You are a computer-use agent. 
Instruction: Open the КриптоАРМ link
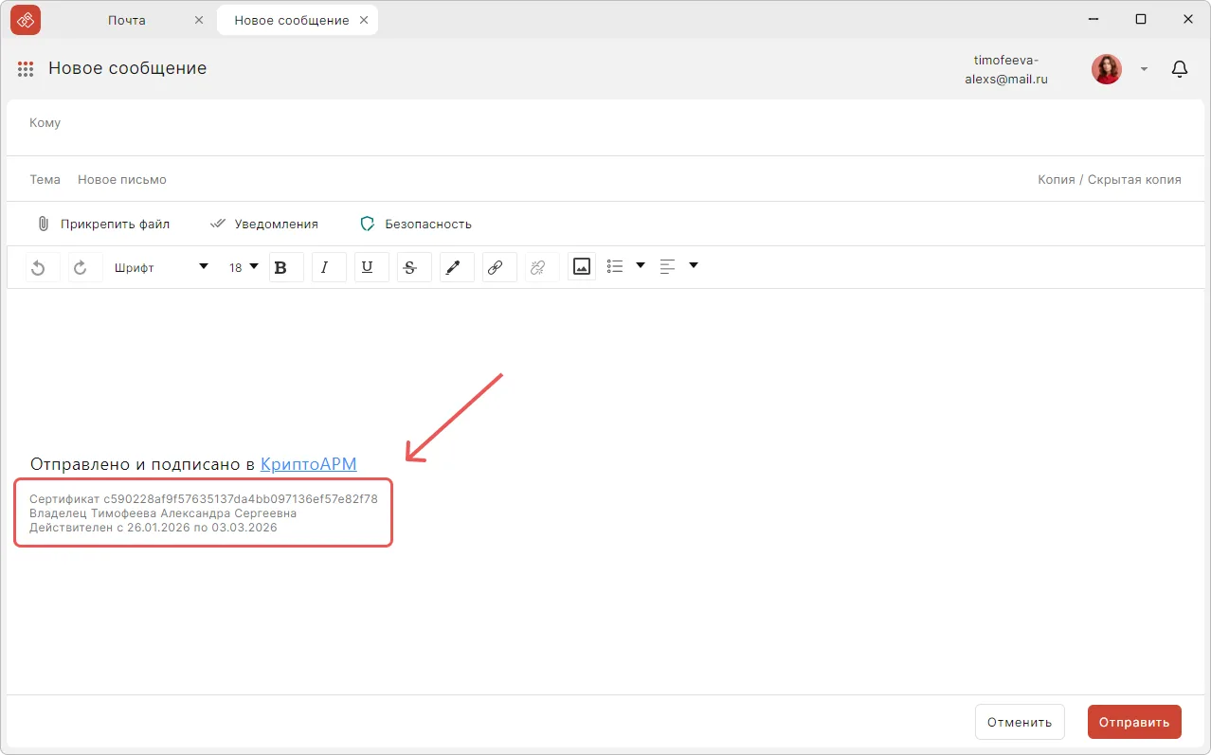pos(308,464)
